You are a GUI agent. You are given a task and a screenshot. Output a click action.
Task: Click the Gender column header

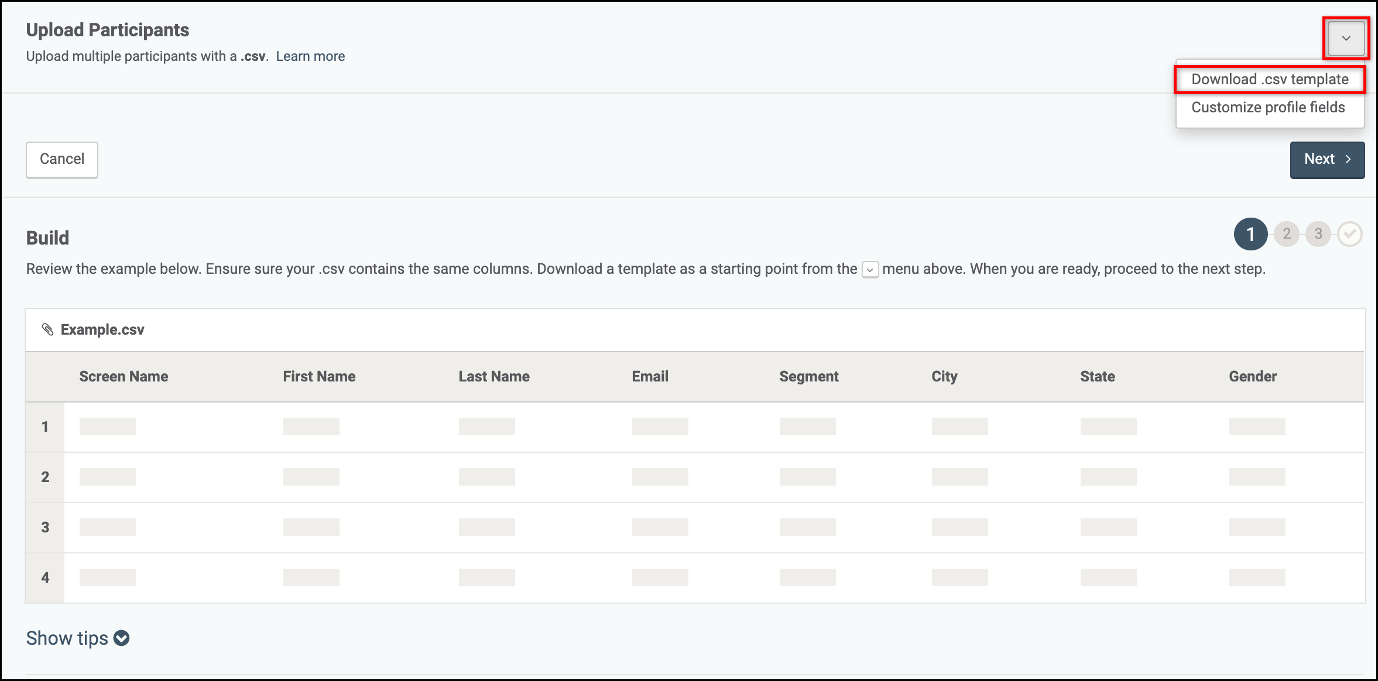tap(1253, 377)
